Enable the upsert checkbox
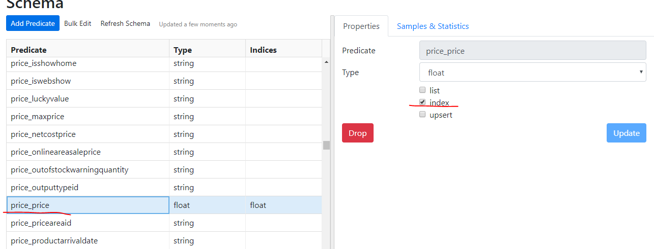The image size is (654, 249). point(422,115)
